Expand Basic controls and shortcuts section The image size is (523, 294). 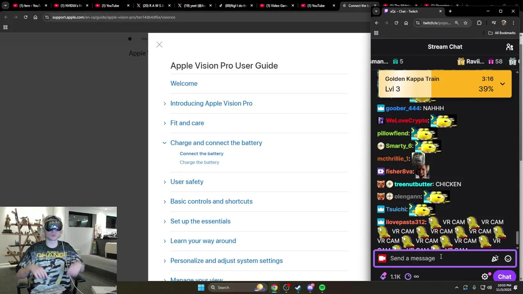(x=165, y=201)
